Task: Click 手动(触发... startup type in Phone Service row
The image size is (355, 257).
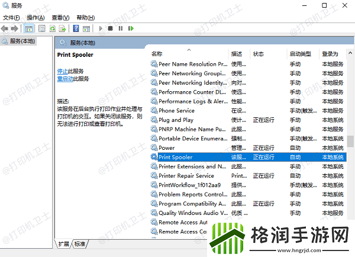Action: click(304, 111)
